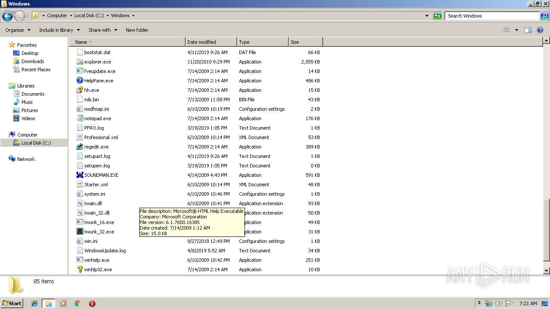This screenshot has width=550, height=309.
Task: Sort by Date modified column header
Action: [211, 42]
